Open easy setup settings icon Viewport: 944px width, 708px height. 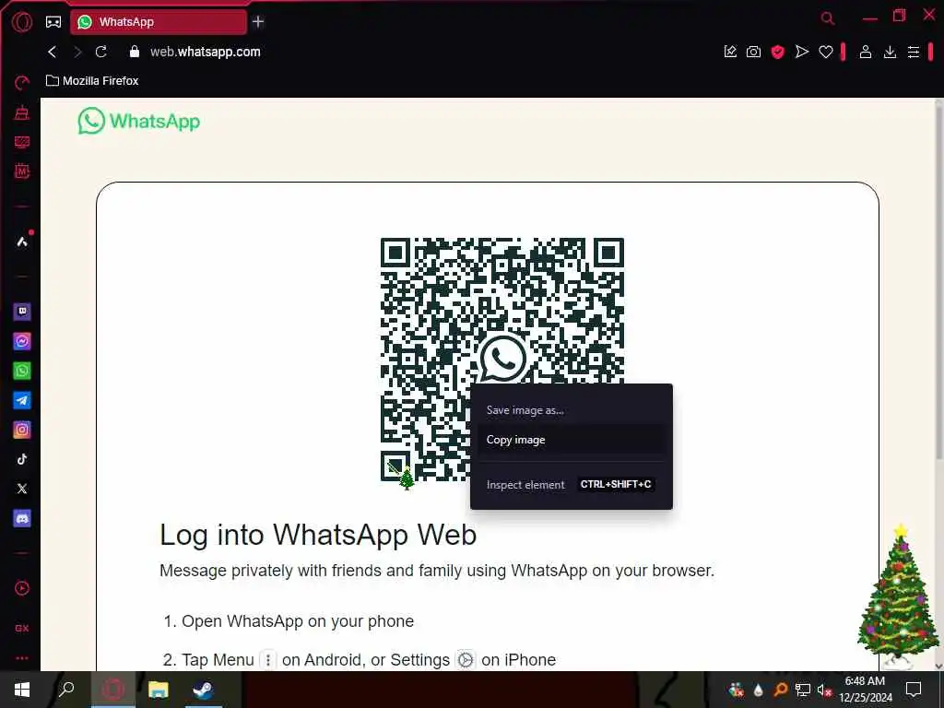pyautogui.click(x=914, y=53)
